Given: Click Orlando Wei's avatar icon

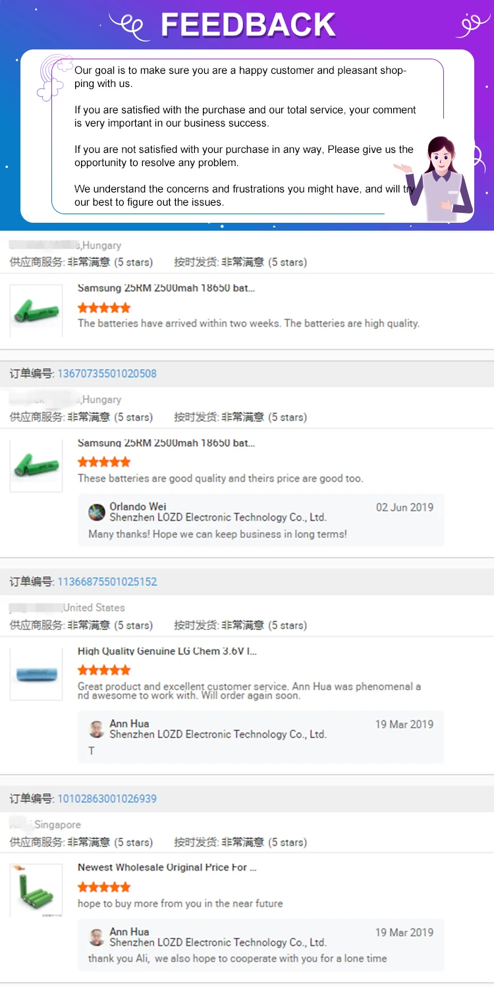Looking at the screenshot, I should click(x=97, y=512).
